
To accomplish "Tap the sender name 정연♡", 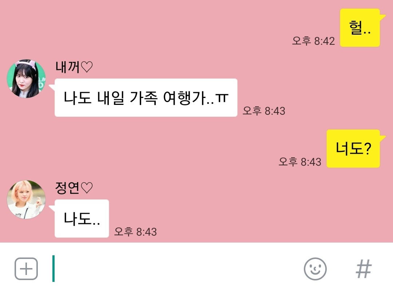I will click(74, 188).
